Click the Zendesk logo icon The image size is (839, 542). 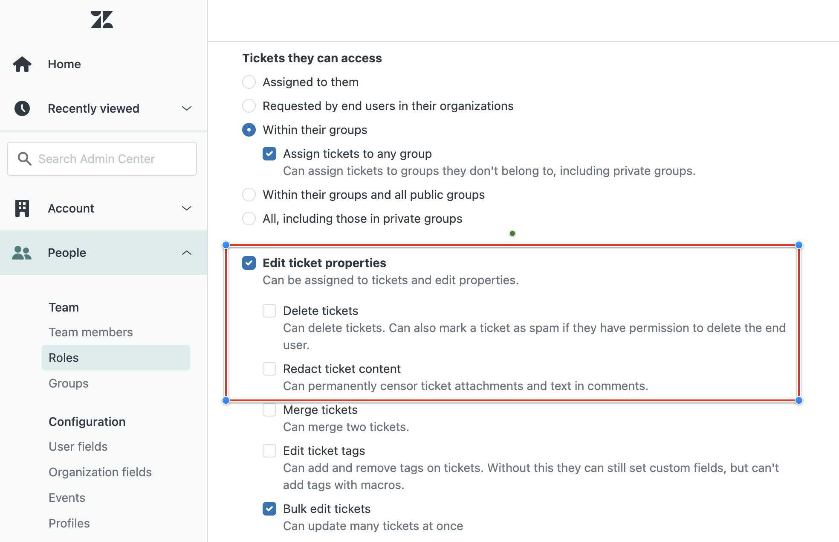click(x=102, y=20)
